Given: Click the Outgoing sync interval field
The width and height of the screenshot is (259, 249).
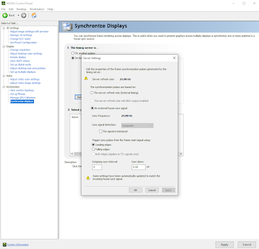Looking at the screenshot, I should click(x=97, y=167).
